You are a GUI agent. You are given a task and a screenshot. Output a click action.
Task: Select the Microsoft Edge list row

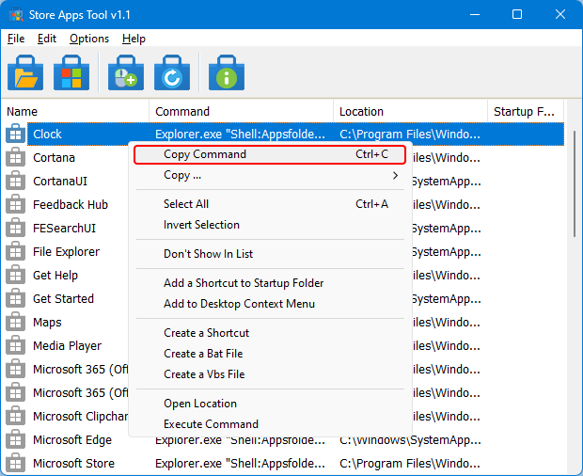pos(72,440)
